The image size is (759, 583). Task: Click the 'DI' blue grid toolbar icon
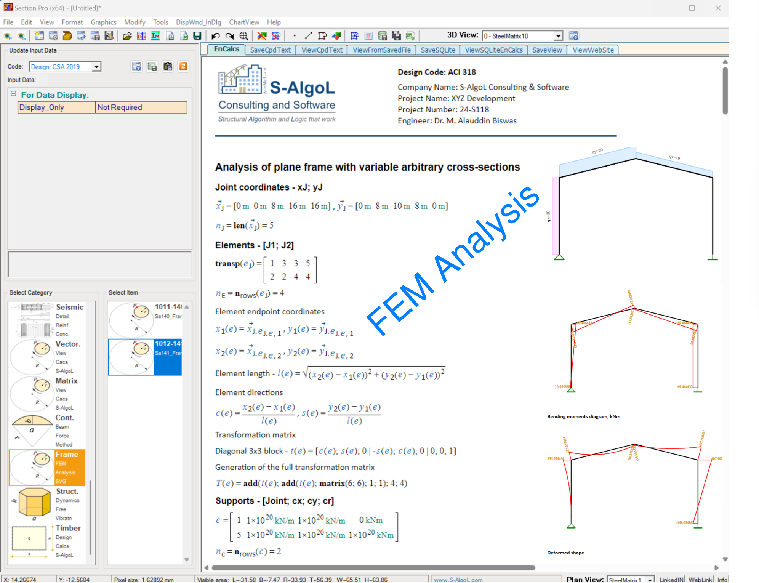[141, 36]
